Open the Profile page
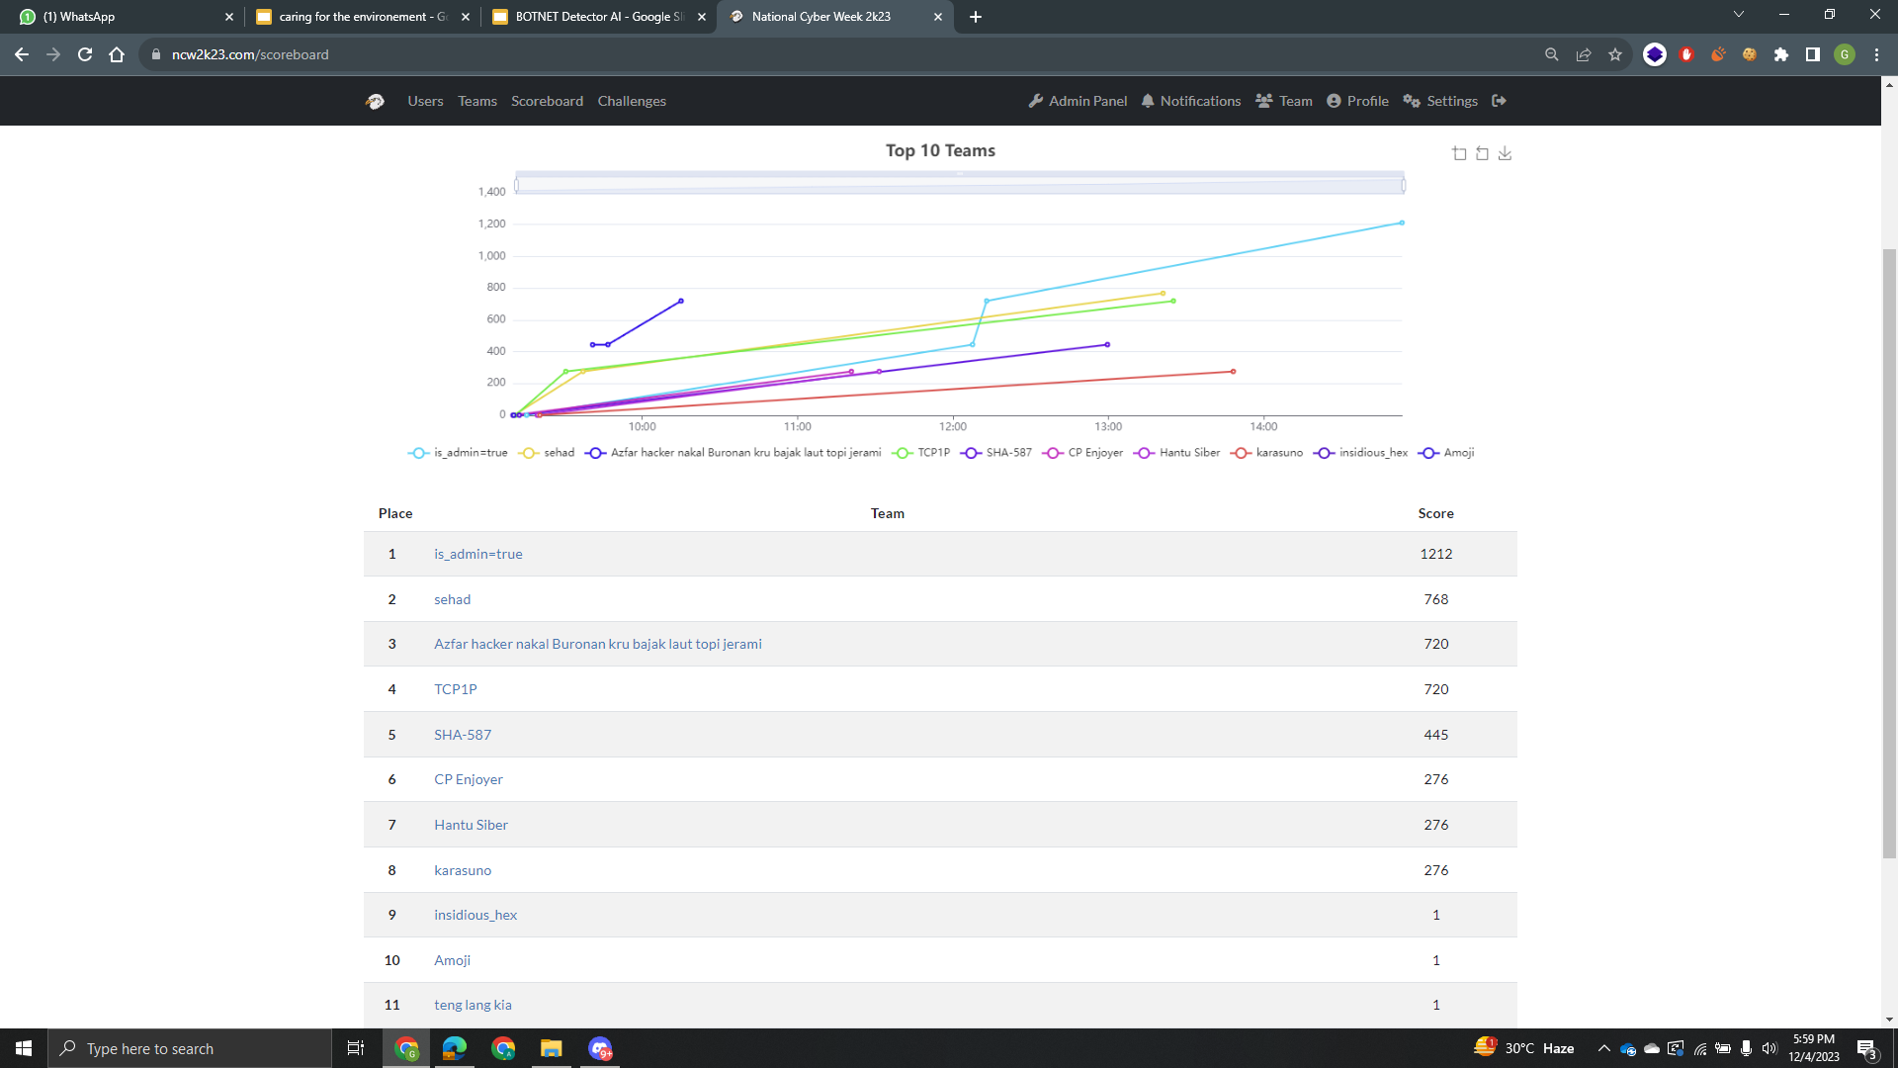Screen dimensions: 1898x1068 (1357, 101)
